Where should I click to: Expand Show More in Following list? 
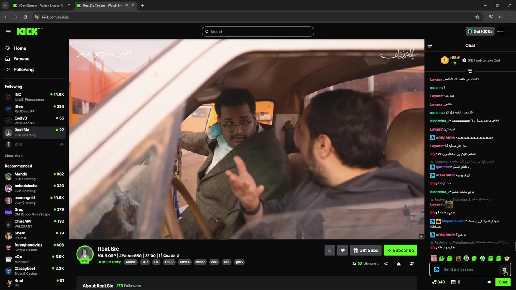14,155
